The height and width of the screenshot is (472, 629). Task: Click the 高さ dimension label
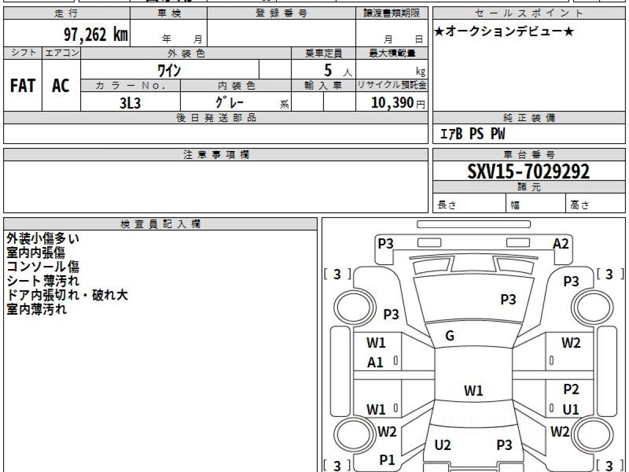pyautogui.click(x=580, y=206)
